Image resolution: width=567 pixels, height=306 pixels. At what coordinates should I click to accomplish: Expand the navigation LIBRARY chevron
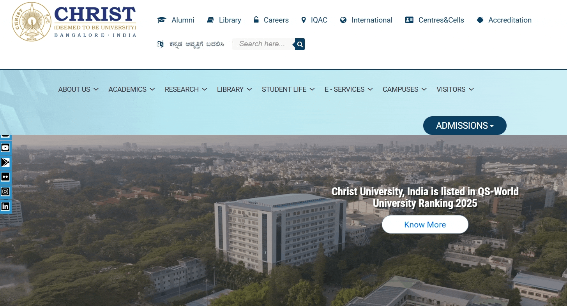[249, 89]
